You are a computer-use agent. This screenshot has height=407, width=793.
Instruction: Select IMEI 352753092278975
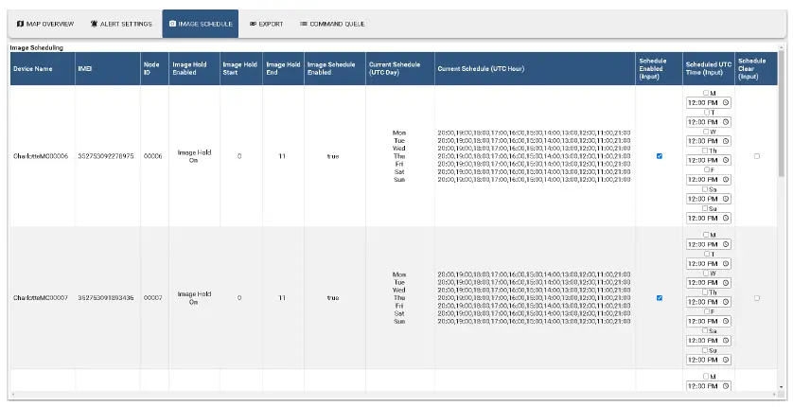(106, 156)
